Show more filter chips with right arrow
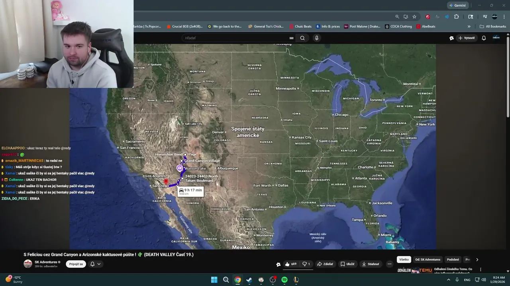Screen dimensions: 510x286 tap(477, 260)
